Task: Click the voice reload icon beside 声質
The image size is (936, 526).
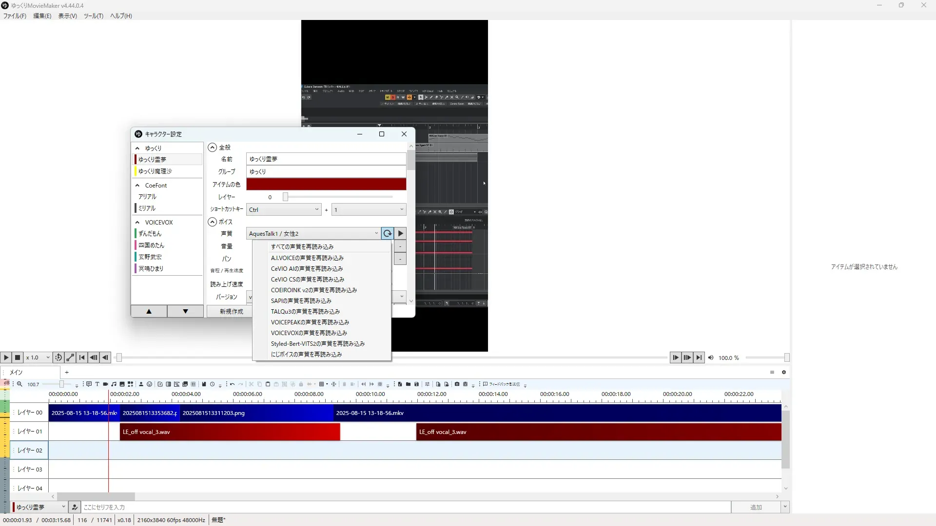Action: point(388,234)
